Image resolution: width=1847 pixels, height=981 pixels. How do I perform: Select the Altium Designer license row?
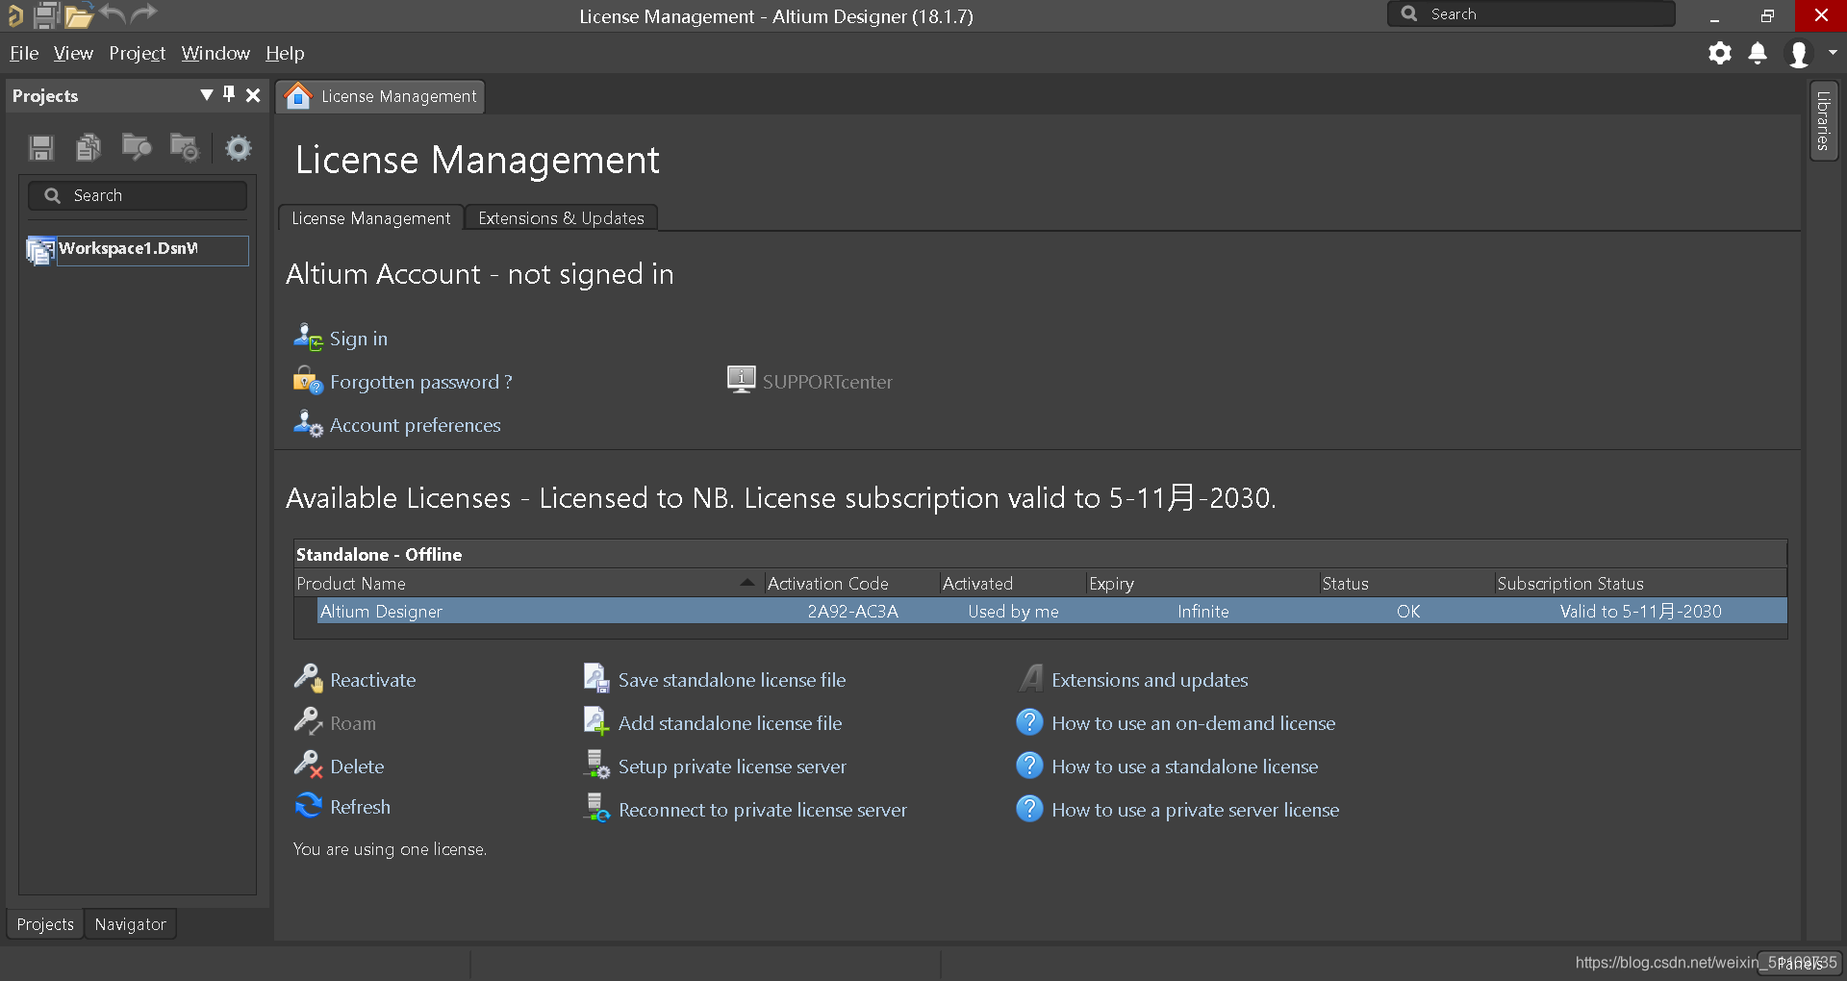[1052, 611]
